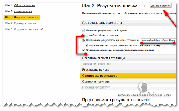The height and width of the screenshot is (111, 179).
Task: Expand the Где показывать результаты section header
Action: click(x=128, y=23)
